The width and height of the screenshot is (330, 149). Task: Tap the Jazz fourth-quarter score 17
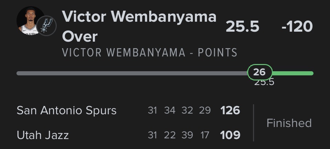point(205,135)
